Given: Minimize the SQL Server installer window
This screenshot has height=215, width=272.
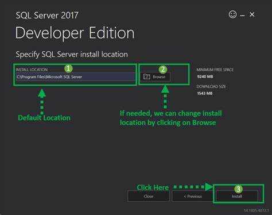Looking at the screenshot, I should 243,16.
